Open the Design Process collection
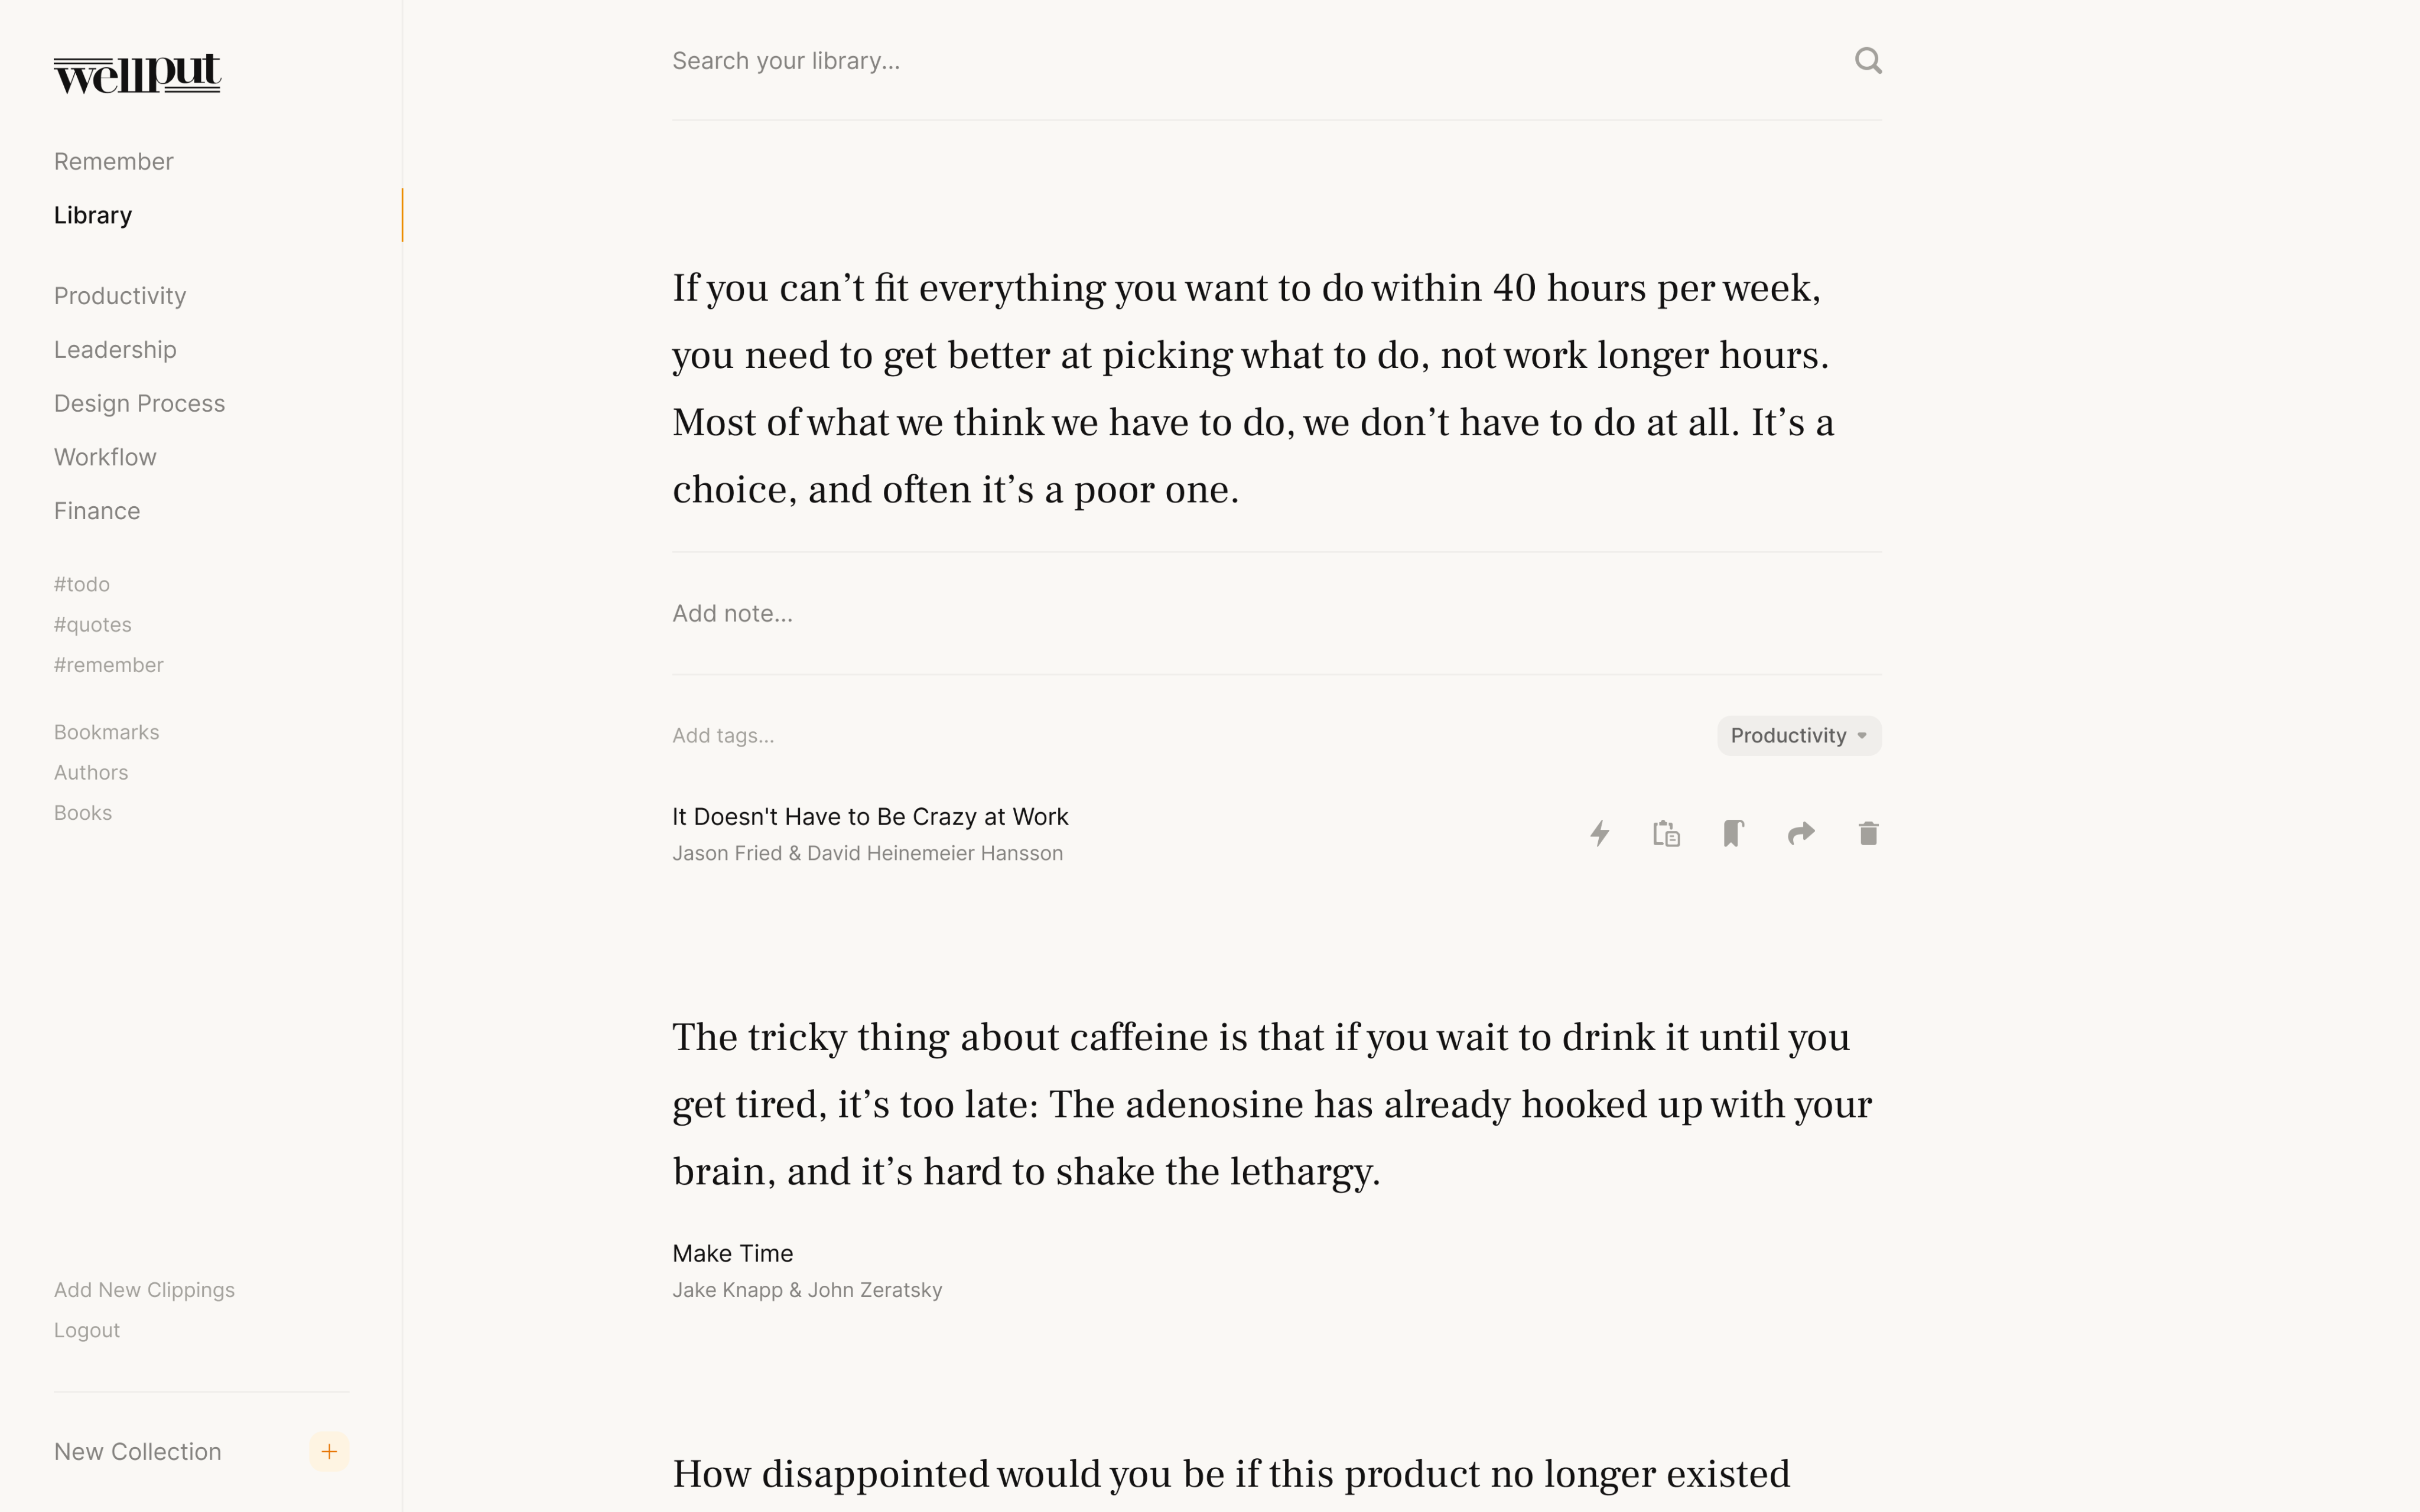Image resolution: width=2420 pixels, height=1512 pixels. (x=140, y=404)
